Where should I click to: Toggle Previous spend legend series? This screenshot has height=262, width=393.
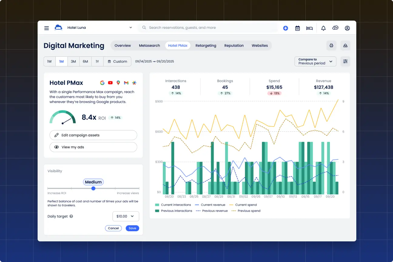[246, 211]
